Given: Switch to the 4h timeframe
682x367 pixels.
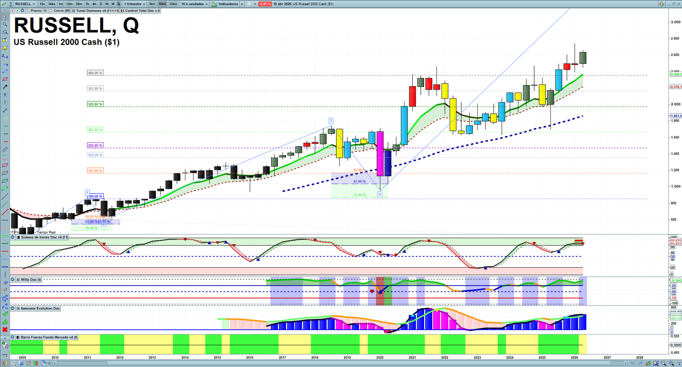Looking at the screenshot, I should (x=94, y=4).
